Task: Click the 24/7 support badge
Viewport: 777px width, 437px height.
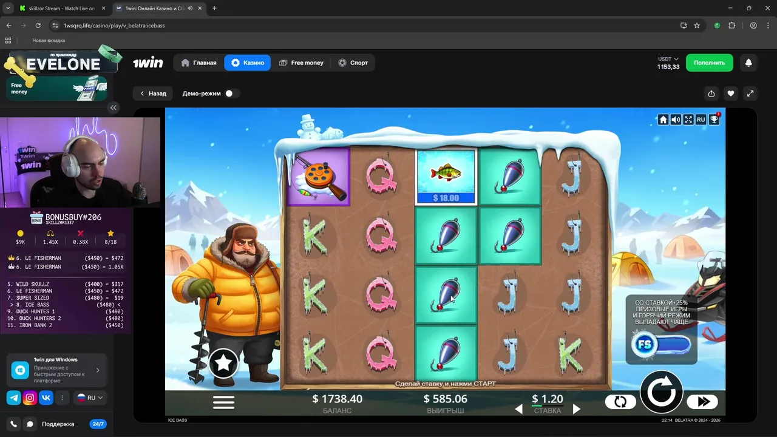Action: coord(98,424)
